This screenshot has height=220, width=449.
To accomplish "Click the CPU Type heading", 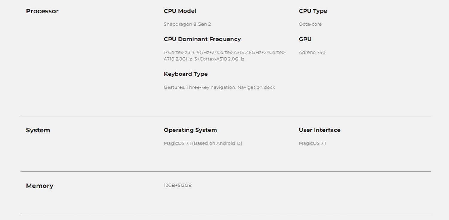I will coord(313,11).
